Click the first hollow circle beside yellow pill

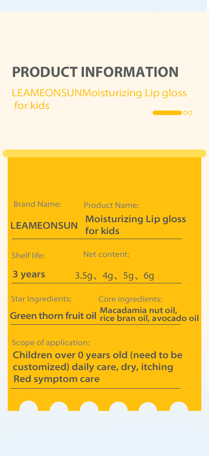click(185, 113)
